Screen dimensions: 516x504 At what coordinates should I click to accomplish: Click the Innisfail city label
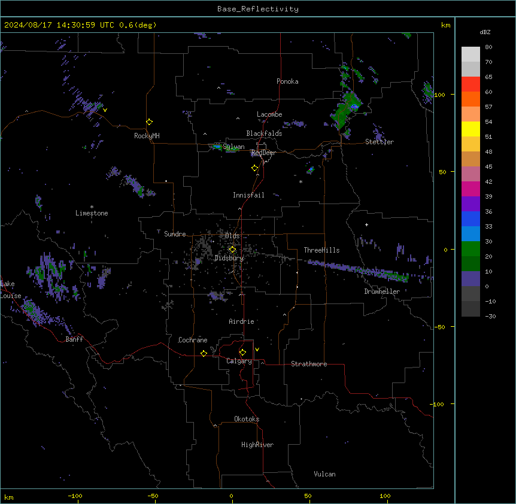pos(248,195)
